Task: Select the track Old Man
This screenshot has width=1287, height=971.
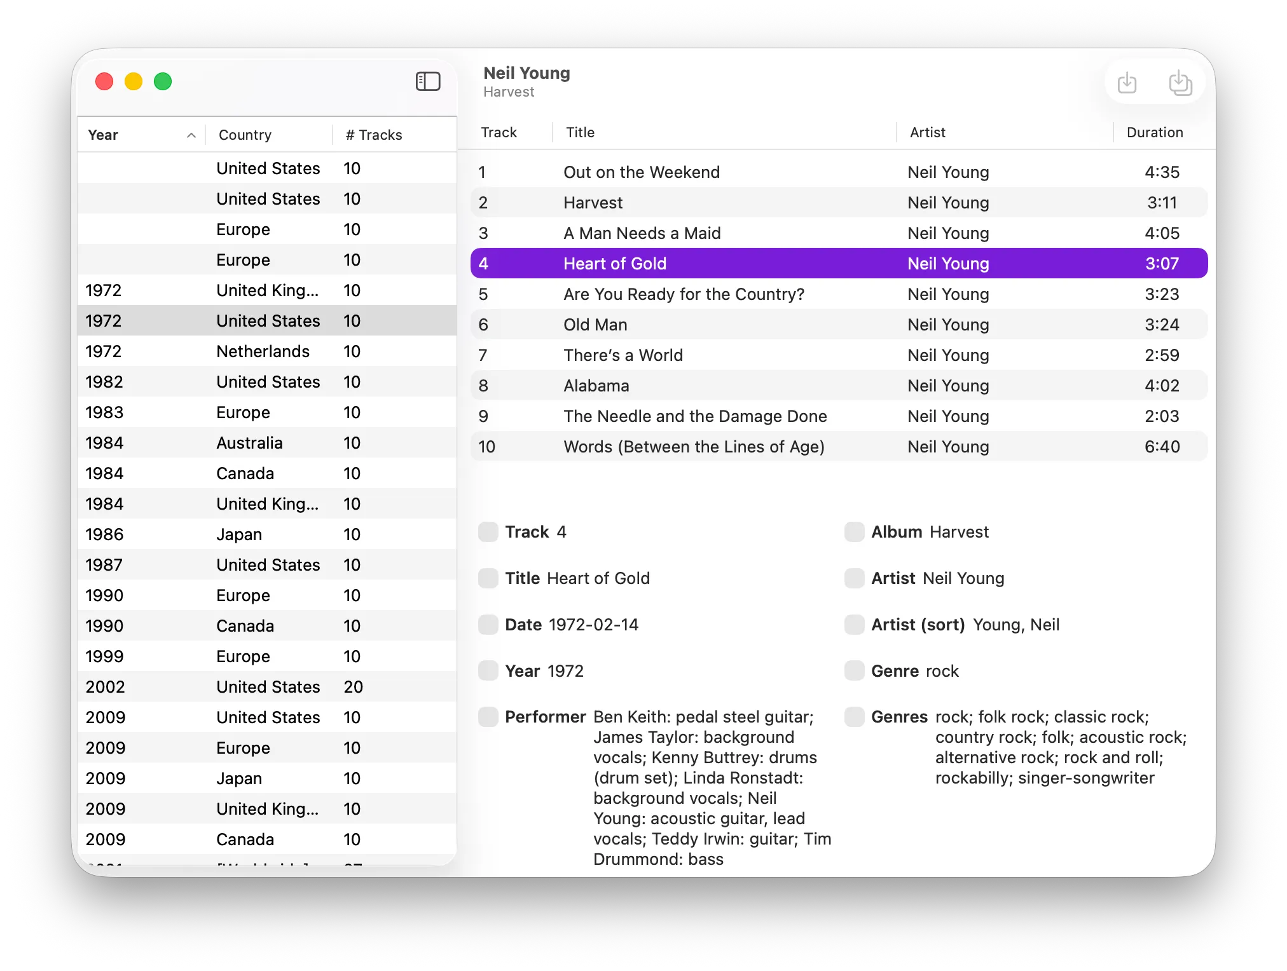Action: [x=699, y=324]
